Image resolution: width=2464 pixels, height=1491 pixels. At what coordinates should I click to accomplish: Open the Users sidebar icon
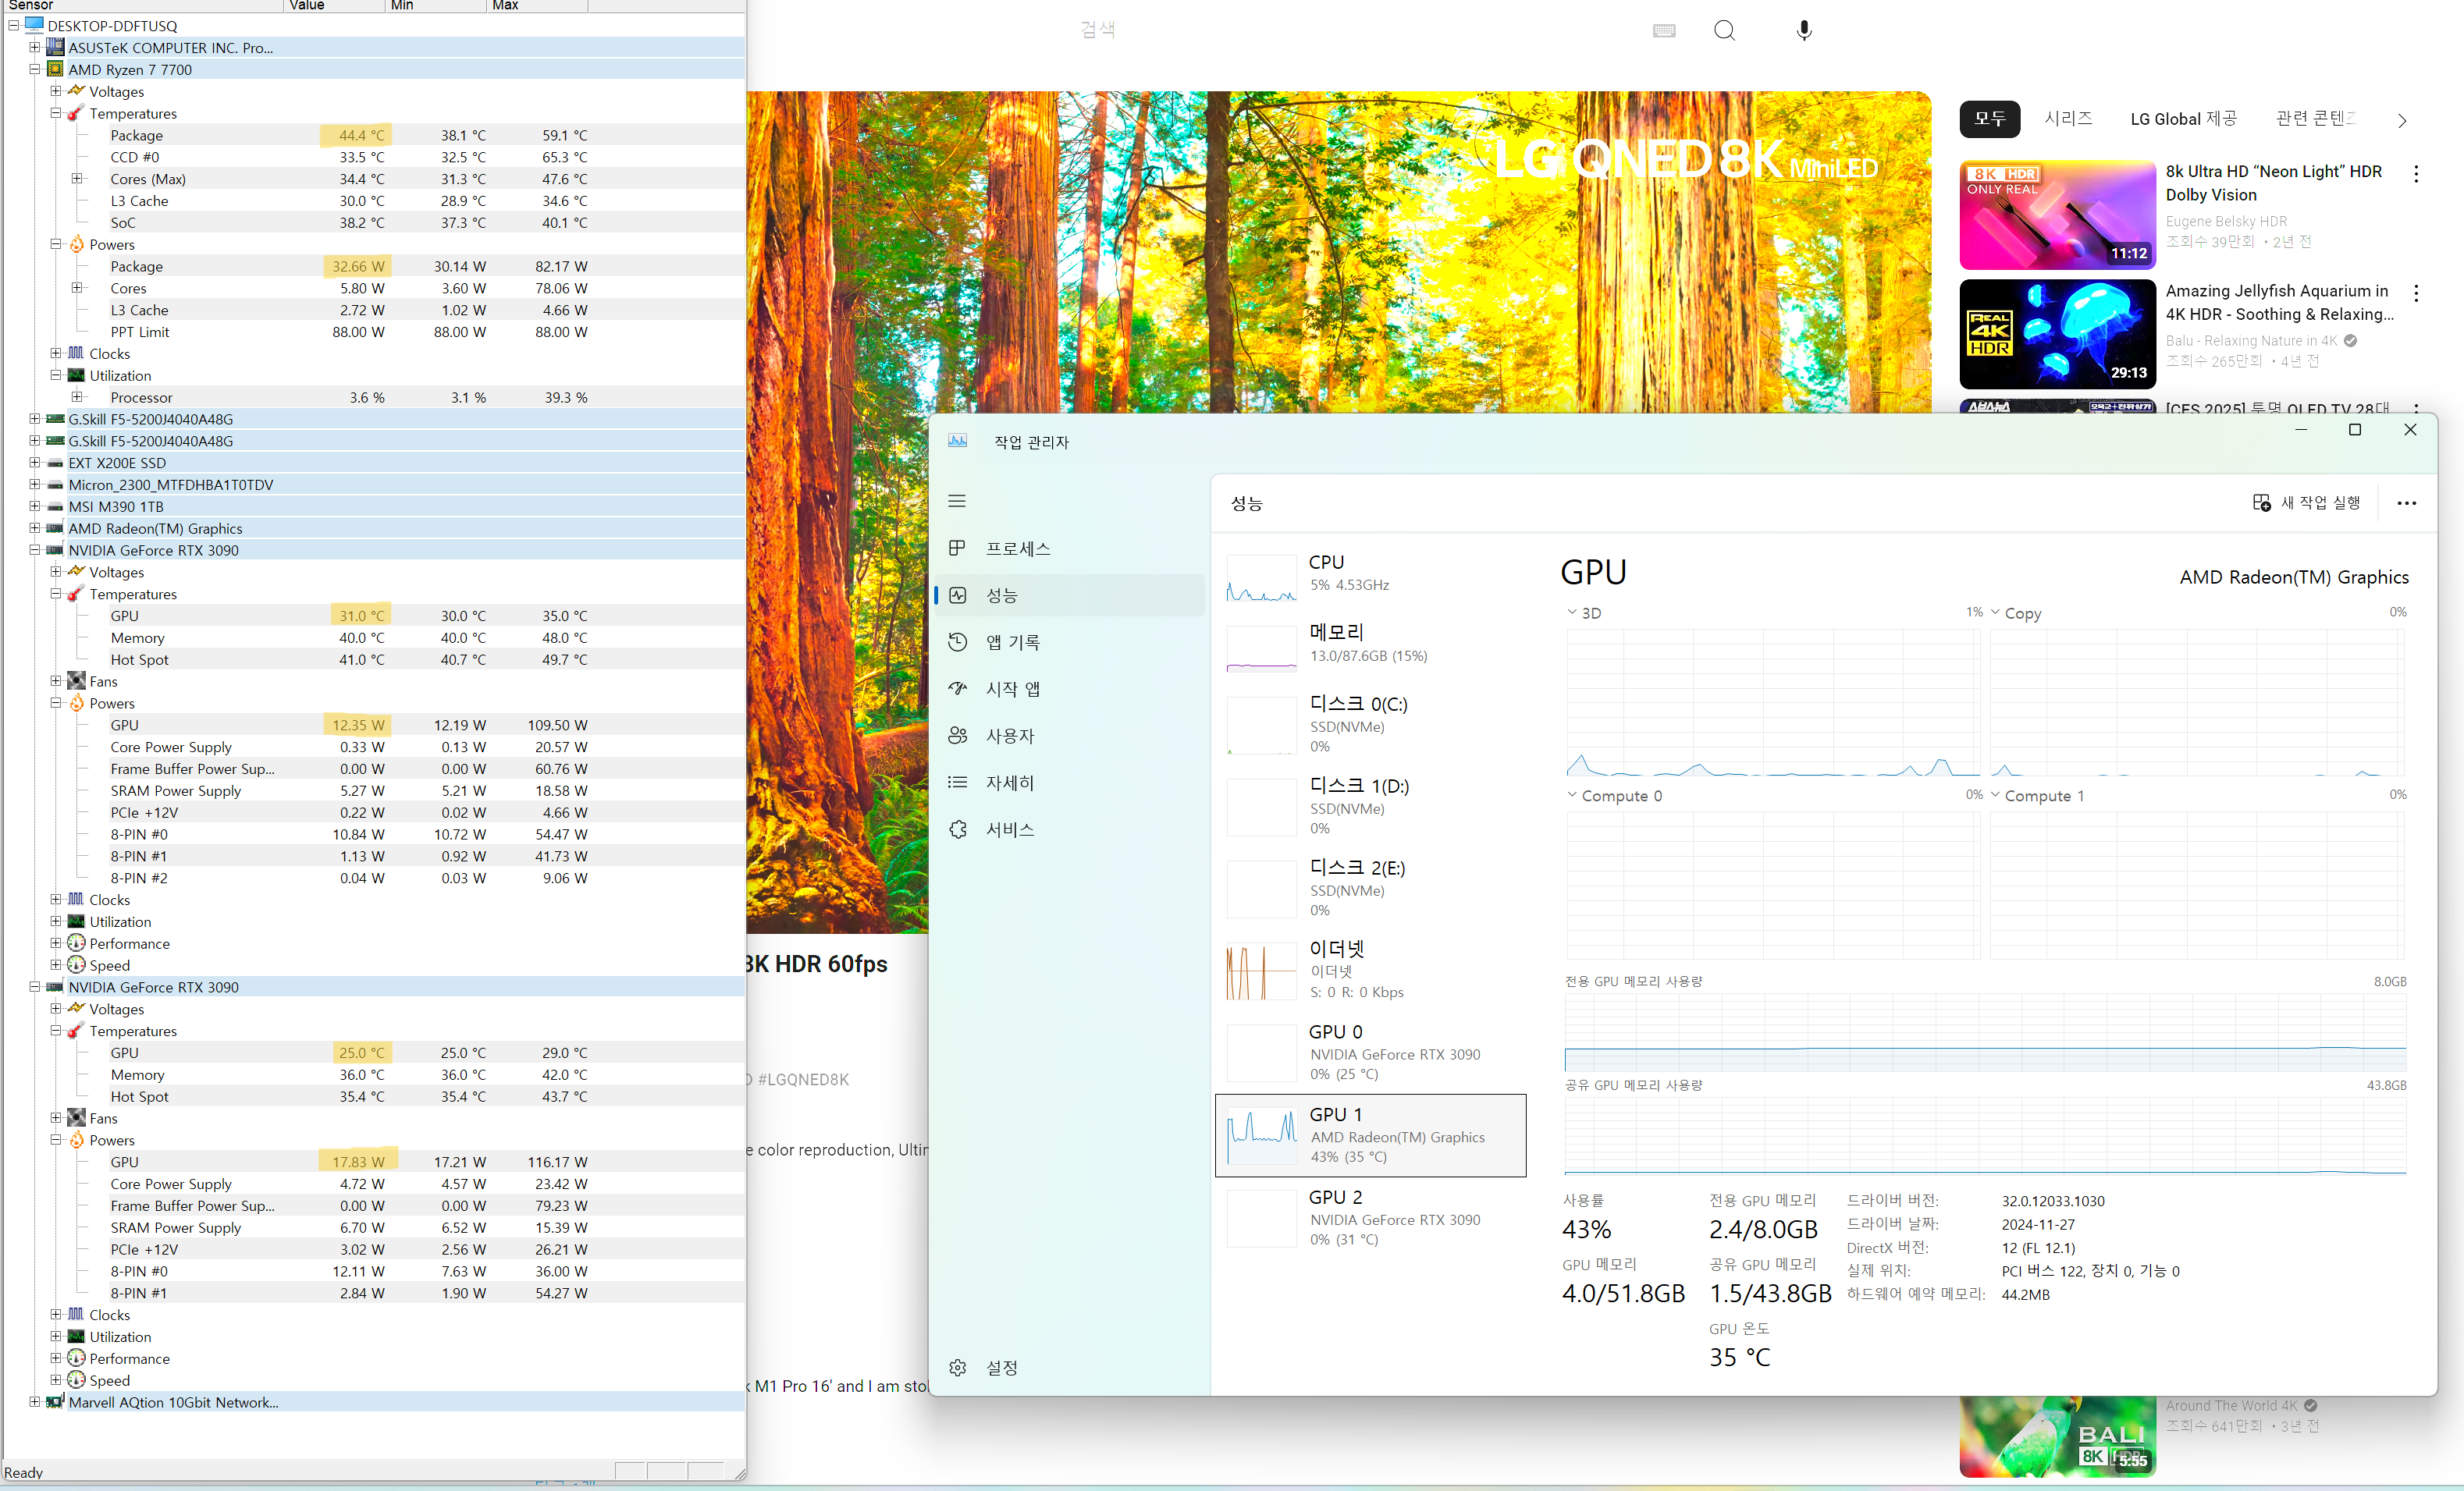point(957,736)
